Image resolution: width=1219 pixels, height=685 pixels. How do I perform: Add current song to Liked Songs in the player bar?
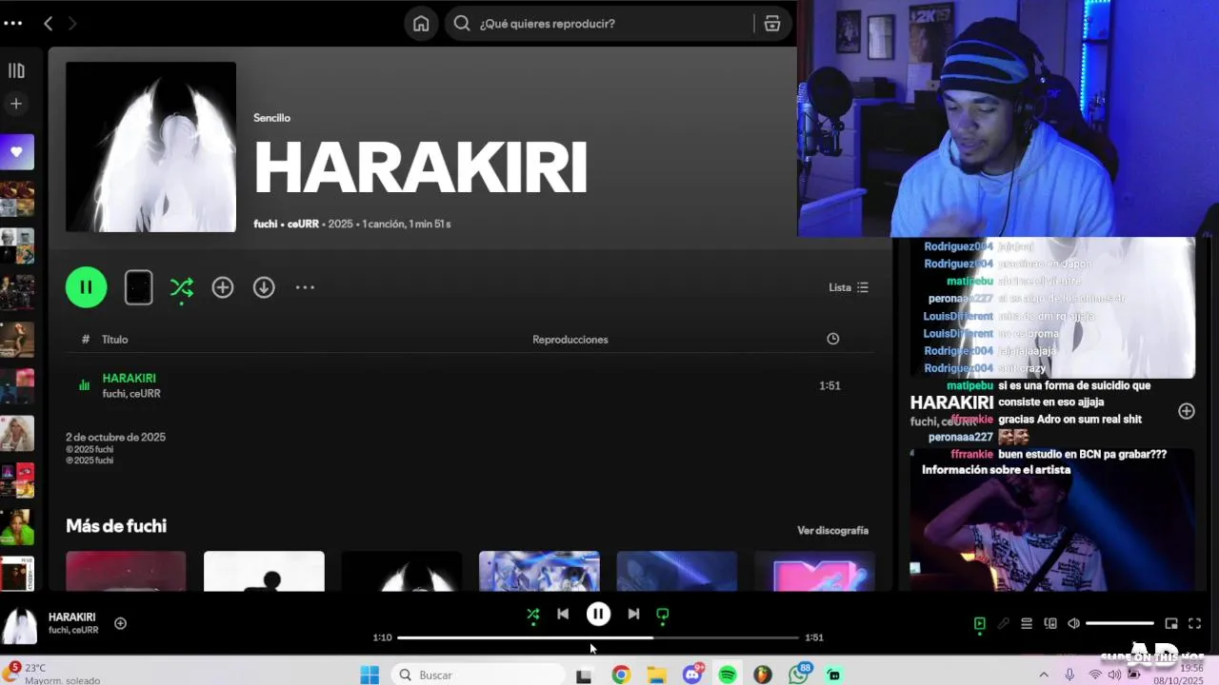pos(121,623)
